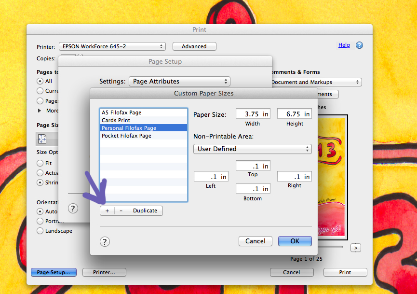Choose Landscape orientation radio button
The image size is (417, 294).
[40, 231]
